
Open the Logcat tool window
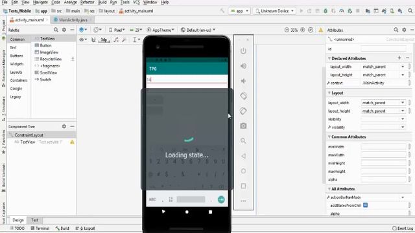coord(85,228)
